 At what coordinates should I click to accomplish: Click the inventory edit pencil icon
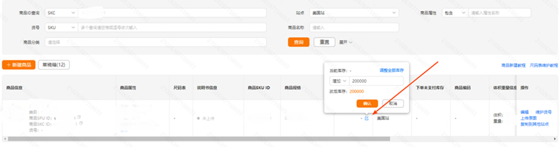pyautogui.click(x=367, y=118)
